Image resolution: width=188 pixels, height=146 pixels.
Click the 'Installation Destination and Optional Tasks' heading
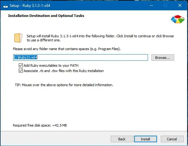tap(46, 16)
